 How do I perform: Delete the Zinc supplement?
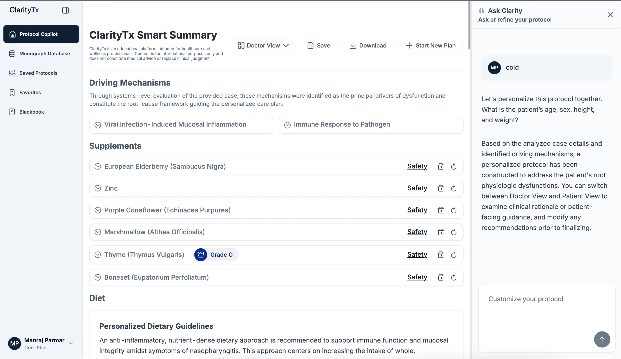440,188
